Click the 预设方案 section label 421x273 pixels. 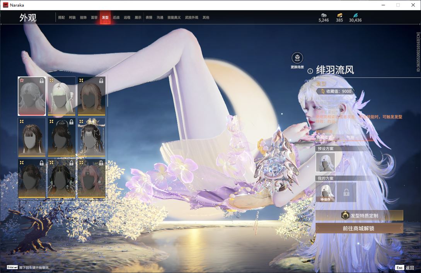point(326,149)
